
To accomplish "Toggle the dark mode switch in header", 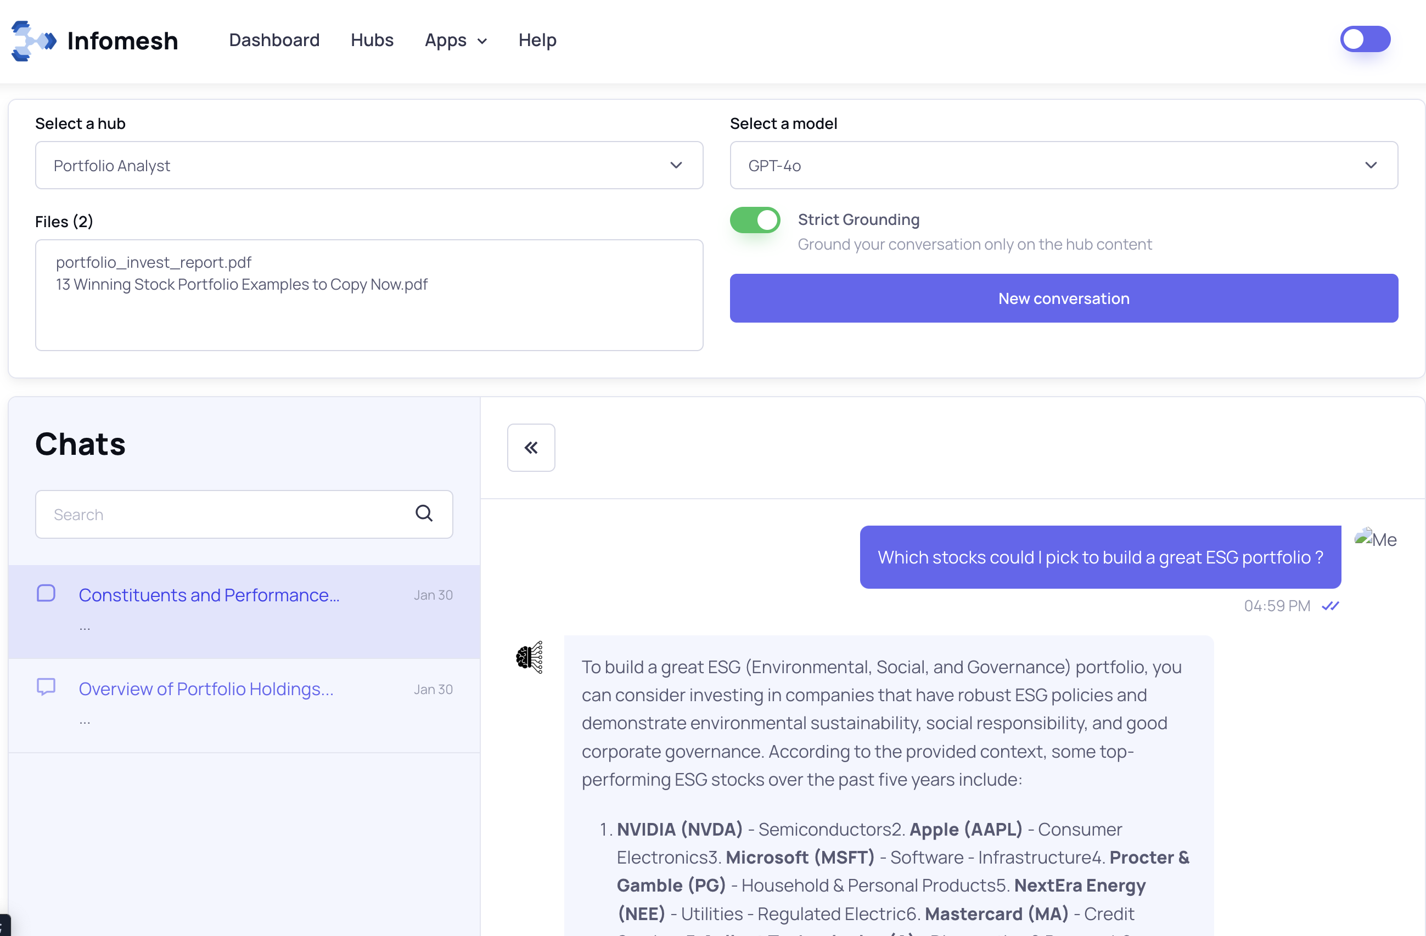I will click(x=1365, y=40).
